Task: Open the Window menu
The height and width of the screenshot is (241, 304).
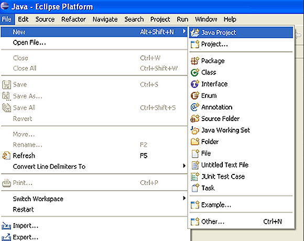Action: [206, 19]
